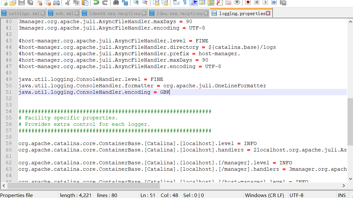
Task: Start macro recording with the red dot
Action: click(248, 3)
